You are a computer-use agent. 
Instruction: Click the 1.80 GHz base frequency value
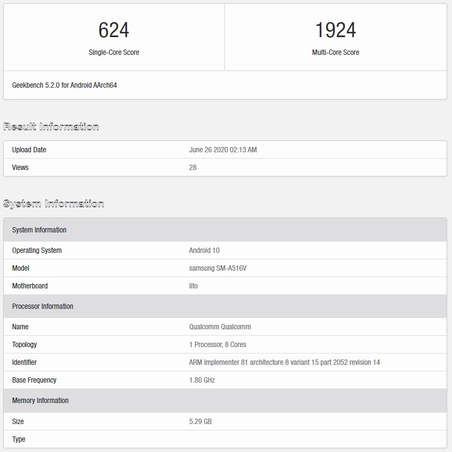[x=202, y=380]
